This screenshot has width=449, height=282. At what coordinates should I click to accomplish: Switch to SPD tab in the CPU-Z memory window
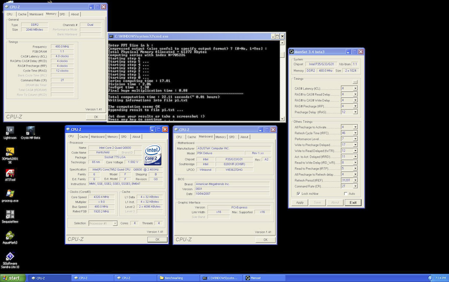pyautogui.click(x=62, y=14)
